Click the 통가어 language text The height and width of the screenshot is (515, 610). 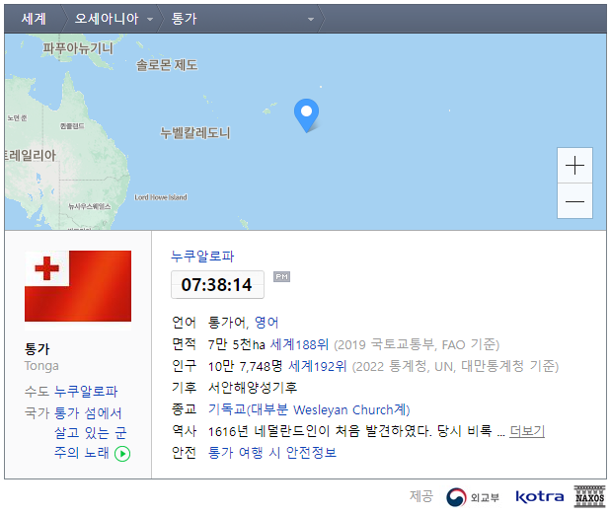tap(227, 322)
